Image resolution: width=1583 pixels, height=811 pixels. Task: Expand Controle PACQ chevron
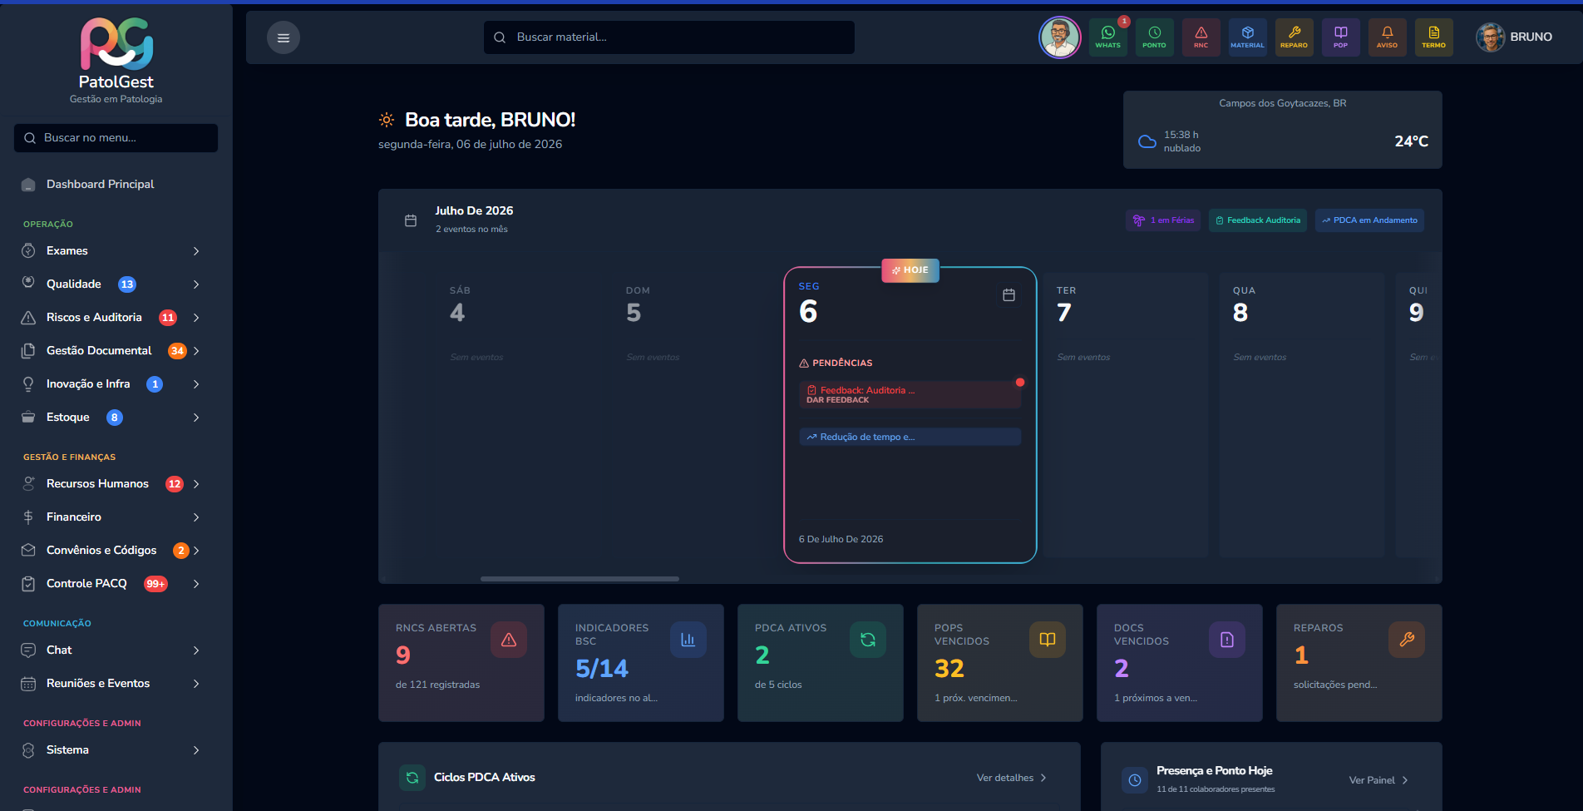[196, 584]
